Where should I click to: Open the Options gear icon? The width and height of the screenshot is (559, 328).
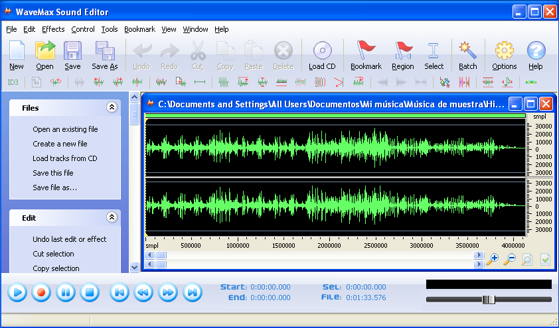(504, 50)
